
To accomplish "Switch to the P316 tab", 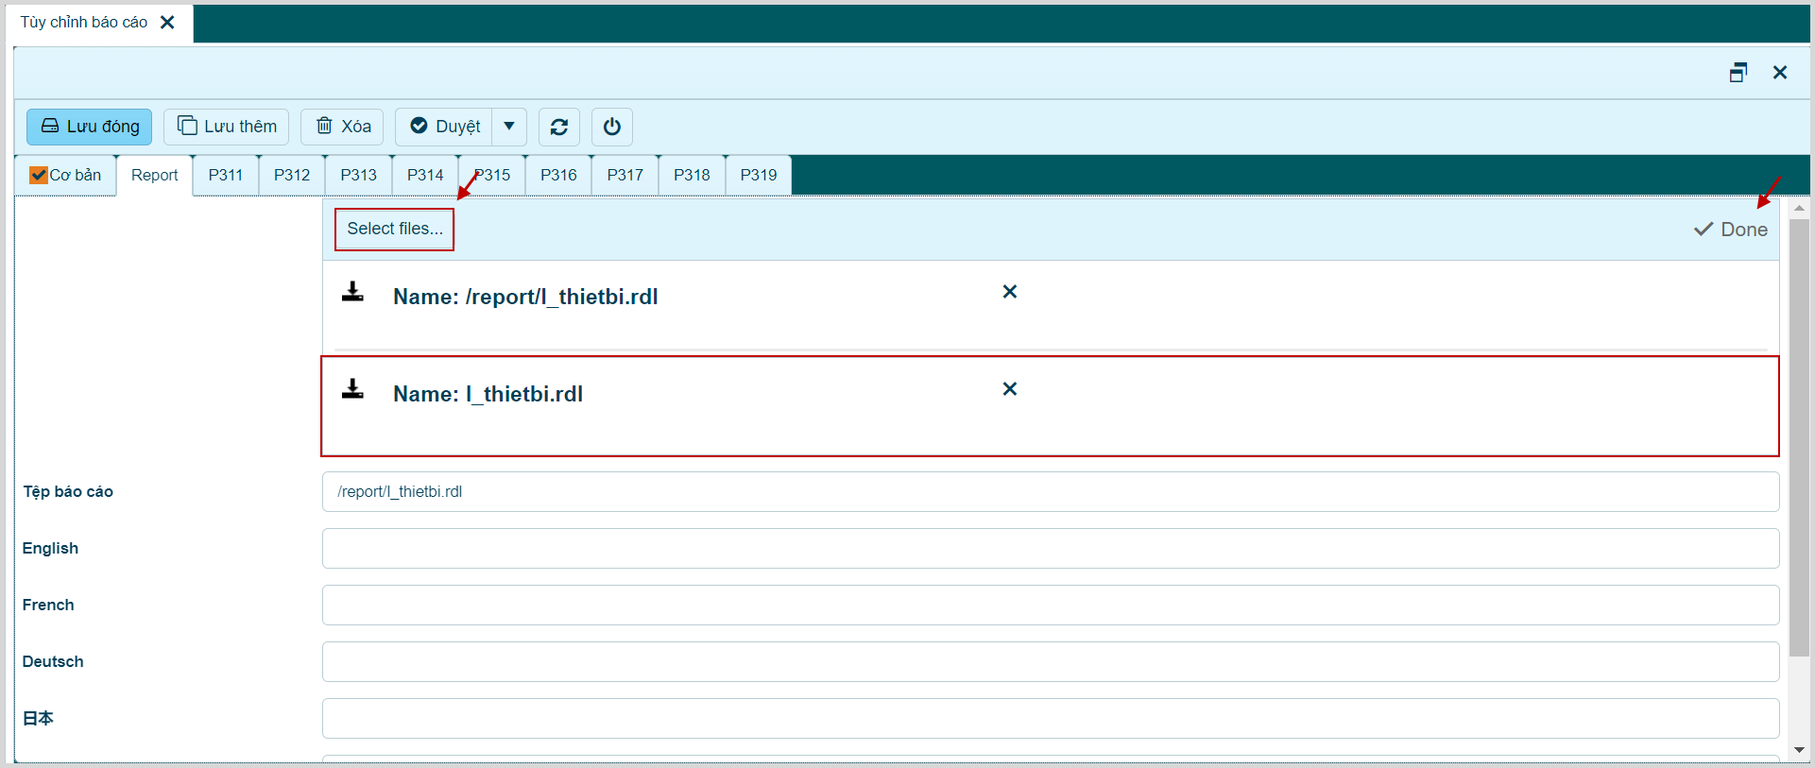I will 558,176.
